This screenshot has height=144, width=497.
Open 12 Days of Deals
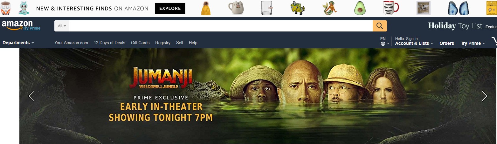(x=109, y=43)
